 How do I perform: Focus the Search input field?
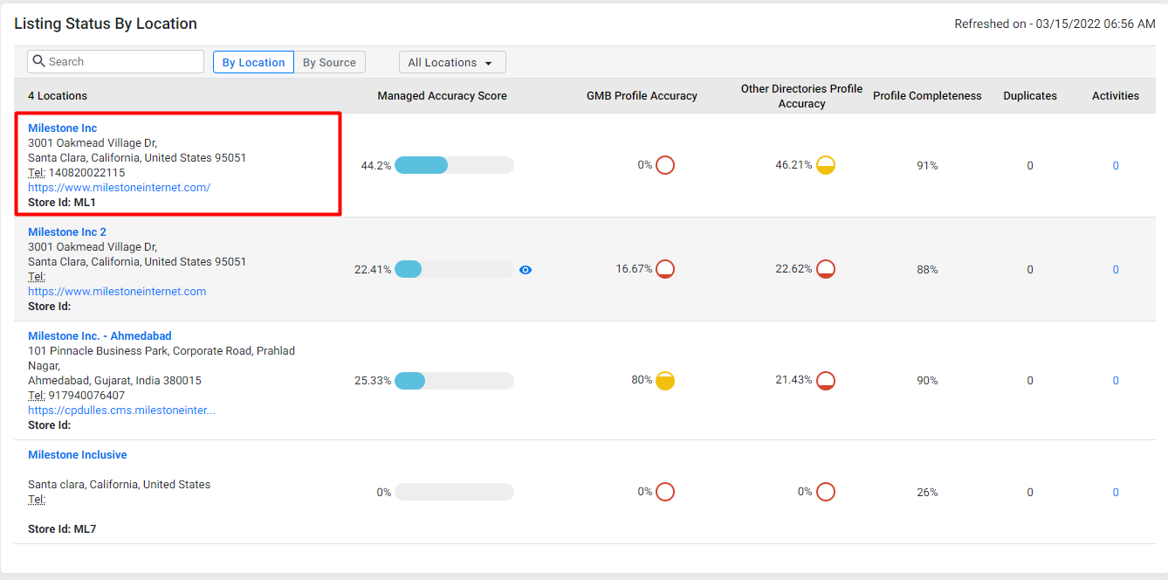point(115,62)
